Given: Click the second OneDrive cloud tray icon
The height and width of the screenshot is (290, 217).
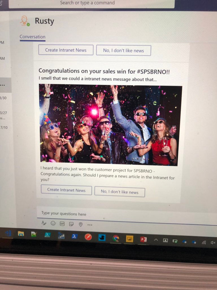Looking at the screenshot, I should coord(194,242).
